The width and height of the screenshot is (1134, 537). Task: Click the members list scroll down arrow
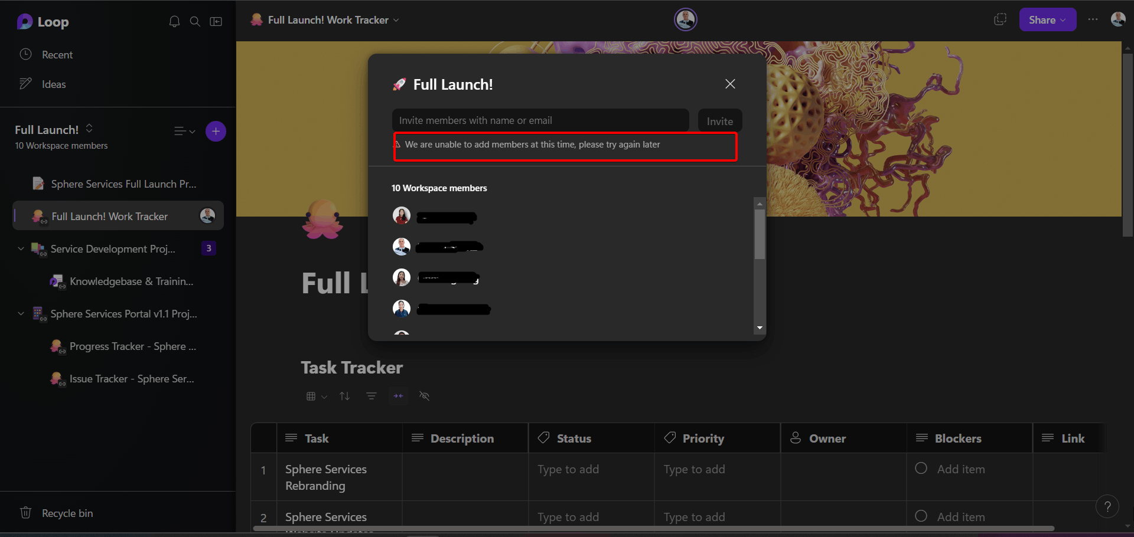[760, 328]
